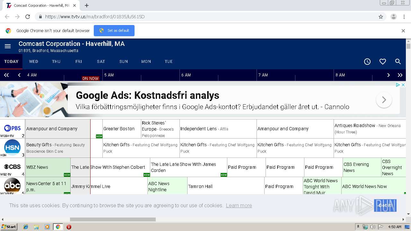This screenshot has height=231, width=411.
Task: Jump back with double left arrows
Action: tap(6, 75)
